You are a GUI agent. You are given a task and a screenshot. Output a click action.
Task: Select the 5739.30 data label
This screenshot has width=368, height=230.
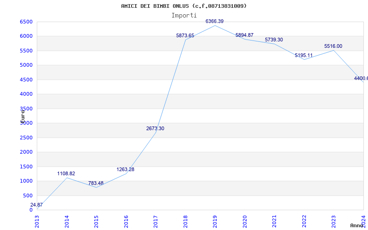click(274, 40)
